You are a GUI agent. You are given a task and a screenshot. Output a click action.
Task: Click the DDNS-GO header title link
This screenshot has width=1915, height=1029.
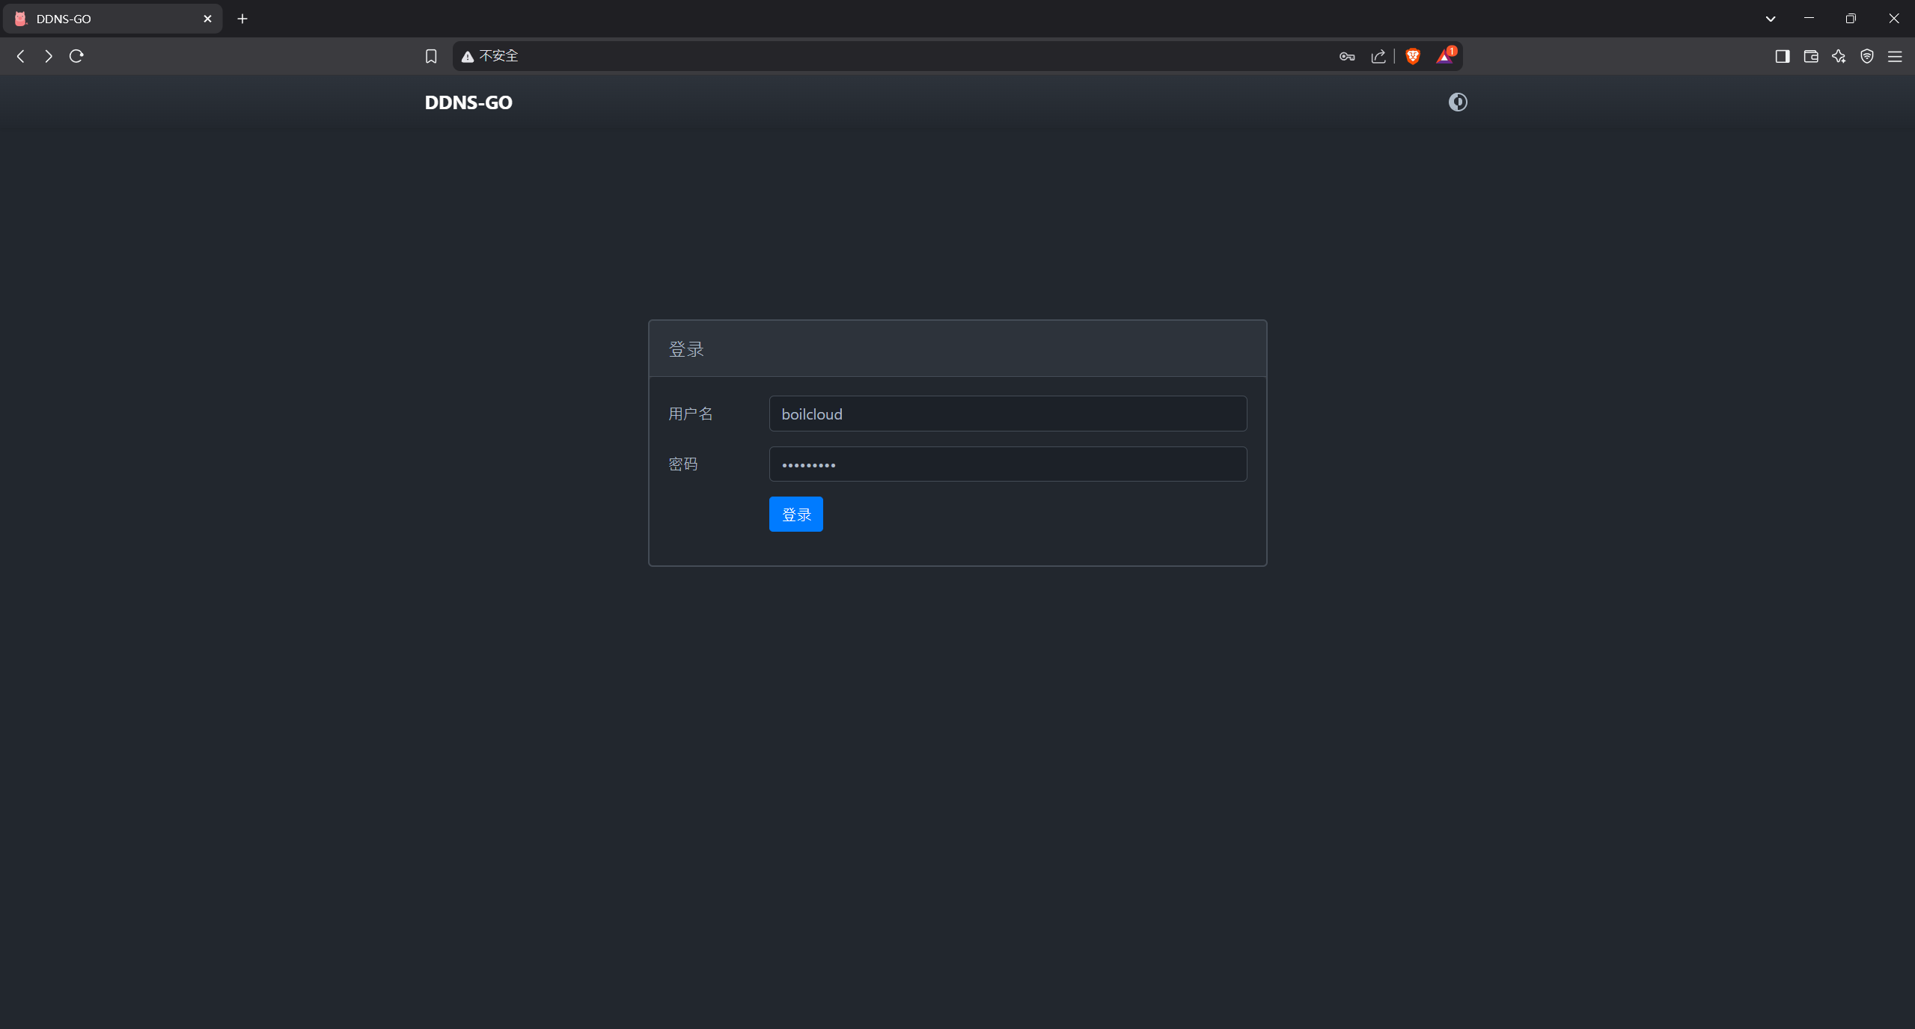click(x=468, y=102)
